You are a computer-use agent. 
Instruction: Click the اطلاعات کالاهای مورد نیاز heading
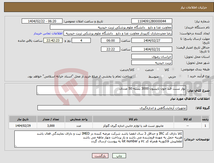[x=190, y=99]
